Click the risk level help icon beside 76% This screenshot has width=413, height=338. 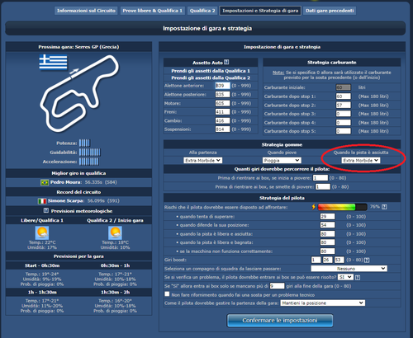tap(384, 207)
